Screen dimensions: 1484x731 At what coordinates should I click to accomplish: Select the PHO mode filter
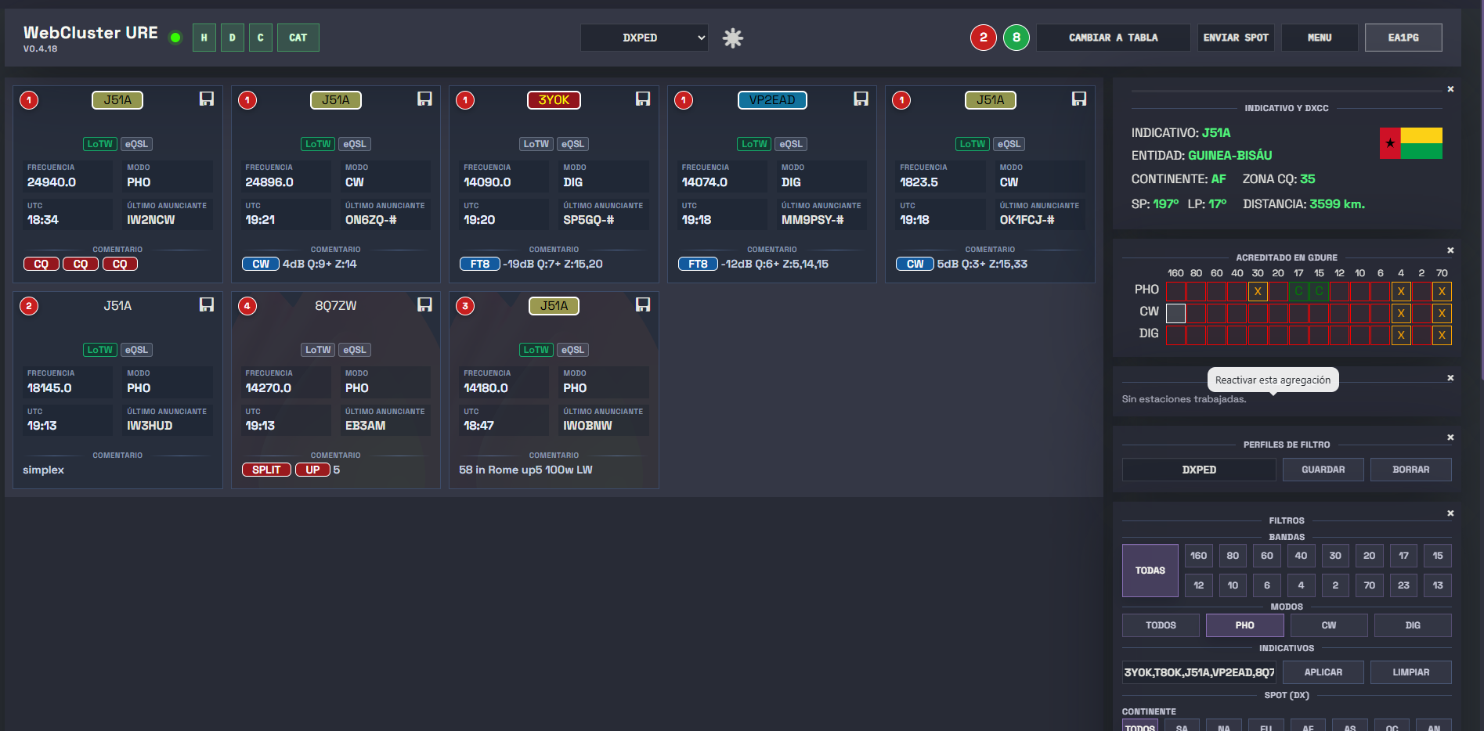[x=1244, y=625]
